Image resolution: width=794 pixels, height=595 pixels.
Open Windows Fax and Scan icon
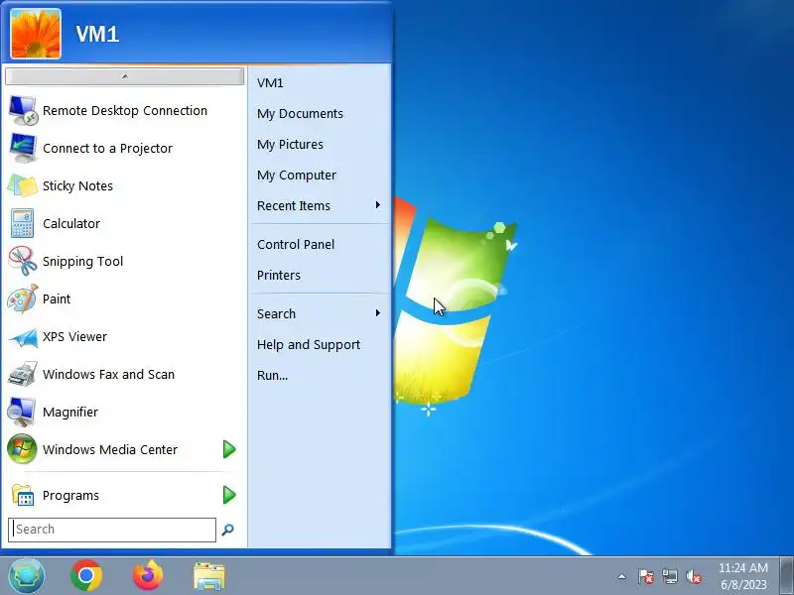(23, 374)
